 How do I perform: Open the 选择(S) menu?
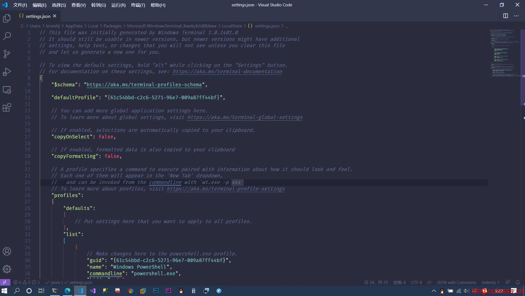[59, 5]
